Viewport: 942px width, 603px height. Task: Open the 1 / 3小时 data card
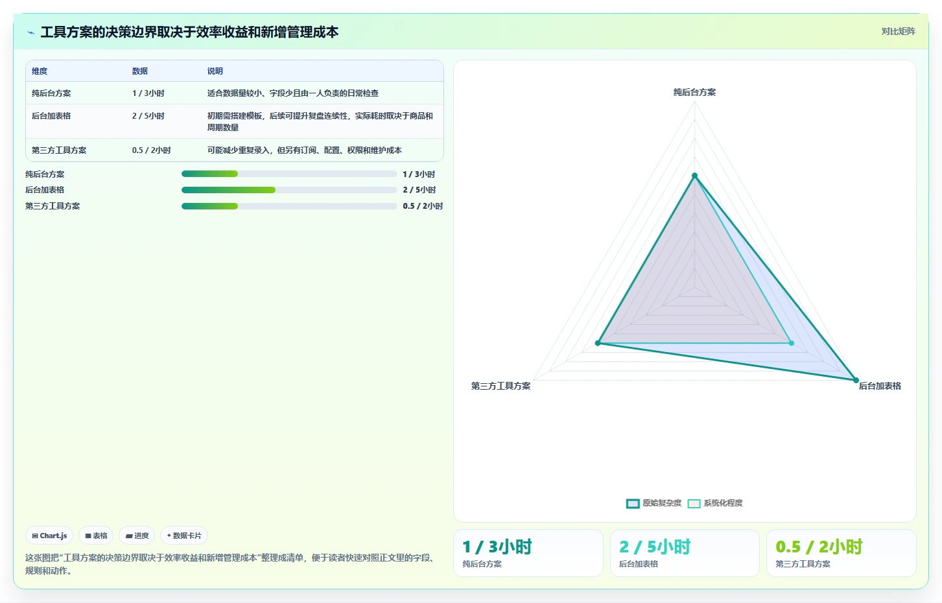528,553
